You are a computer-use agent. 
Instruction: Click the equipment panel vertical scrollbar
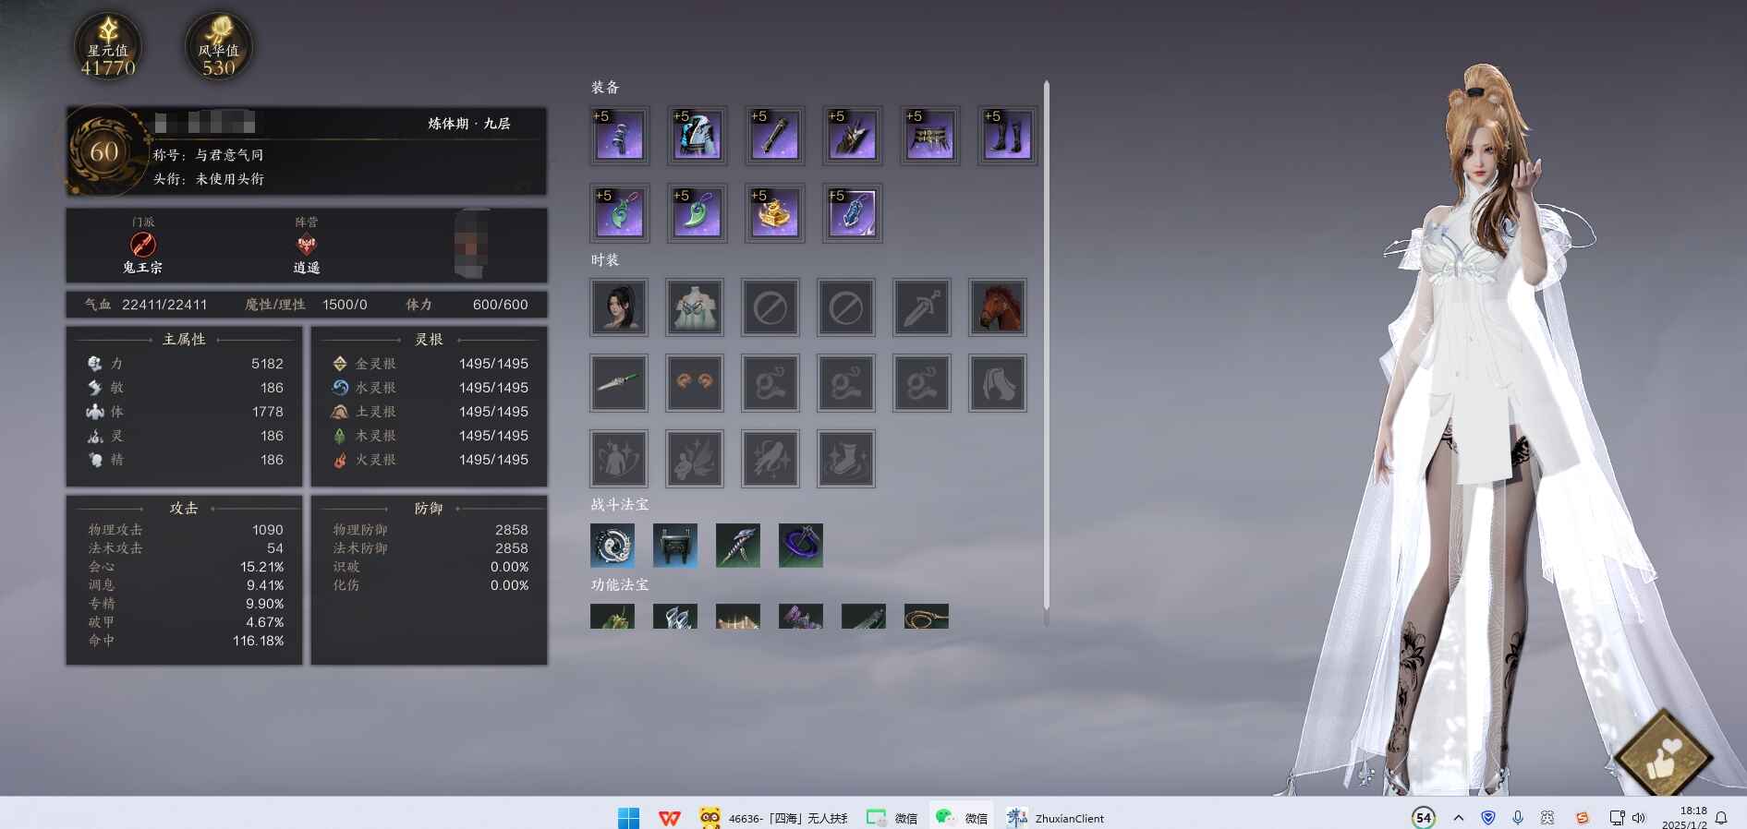pos(1047,346)
